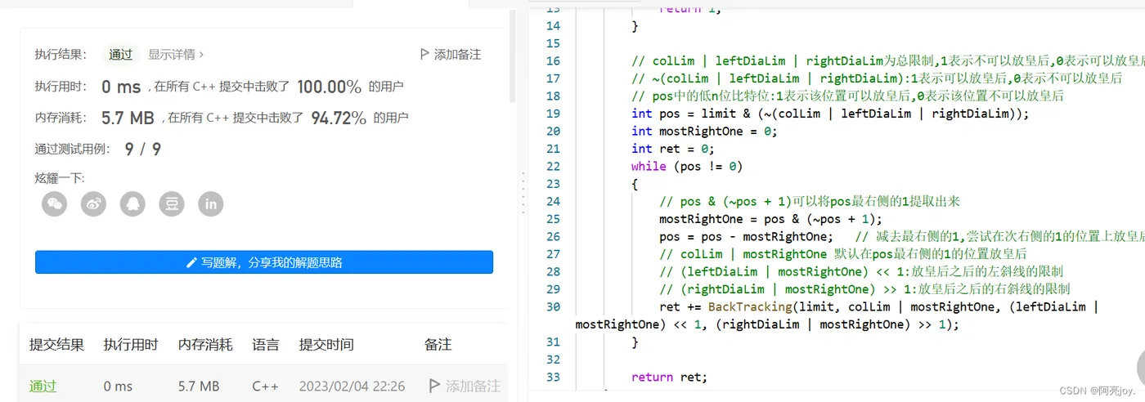Click the 9 / 9 passed test cases value
The width and height of the screenshot is (1145, 402).
click(142, 149)
